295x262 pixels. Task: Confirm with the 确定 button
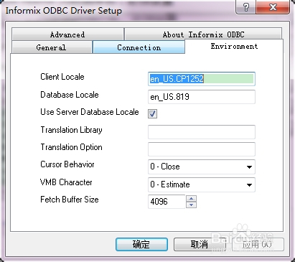pos(141,244)
